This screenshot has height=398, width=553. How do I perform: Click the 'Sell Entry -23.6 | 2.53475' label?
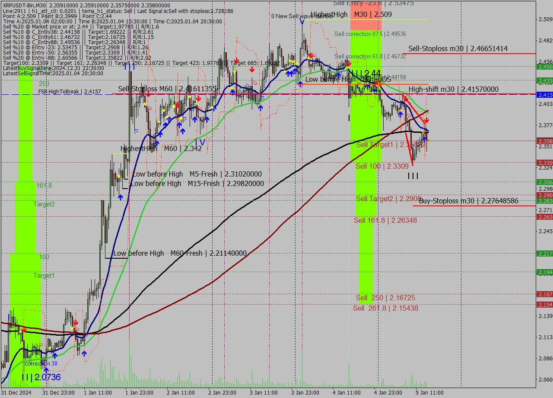(373, 3)
